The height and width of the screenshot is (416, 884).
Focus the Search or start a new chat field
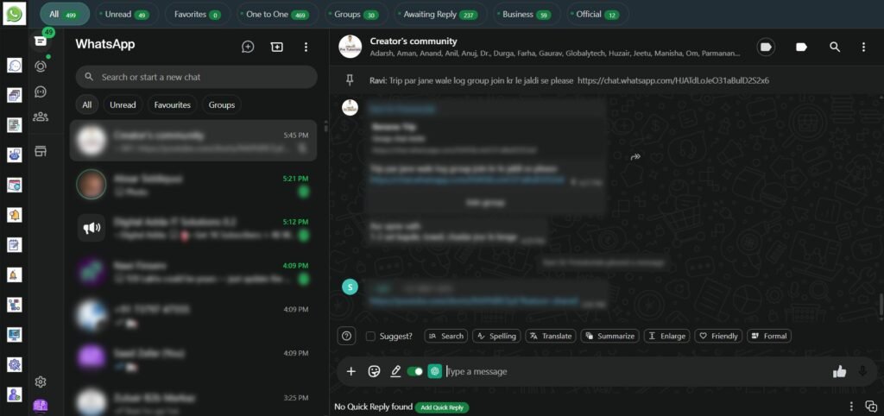click(x=197, y=77)
